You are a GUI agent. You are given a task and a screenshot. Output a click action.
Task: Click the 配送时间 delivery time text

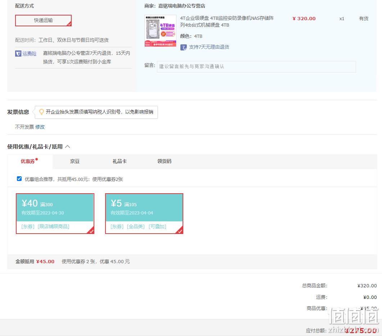pos(62,40)
